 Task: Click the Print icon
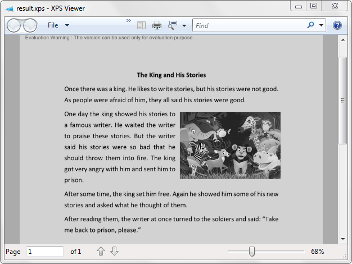(x=157, y=25)
